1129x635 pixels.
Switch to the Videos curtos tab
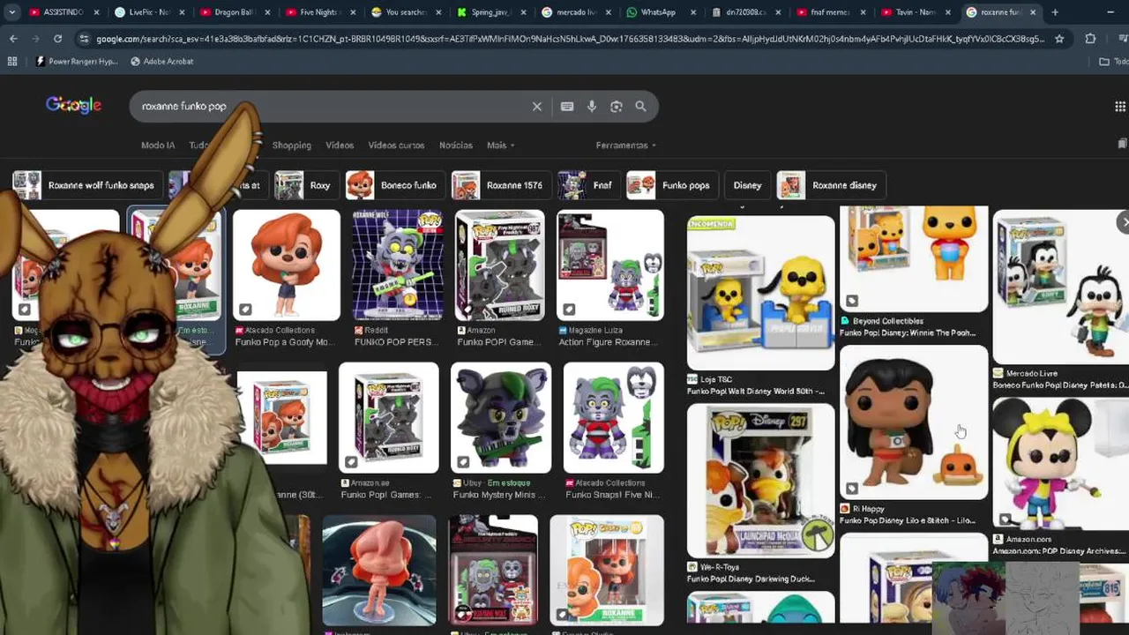coord(396,146)
